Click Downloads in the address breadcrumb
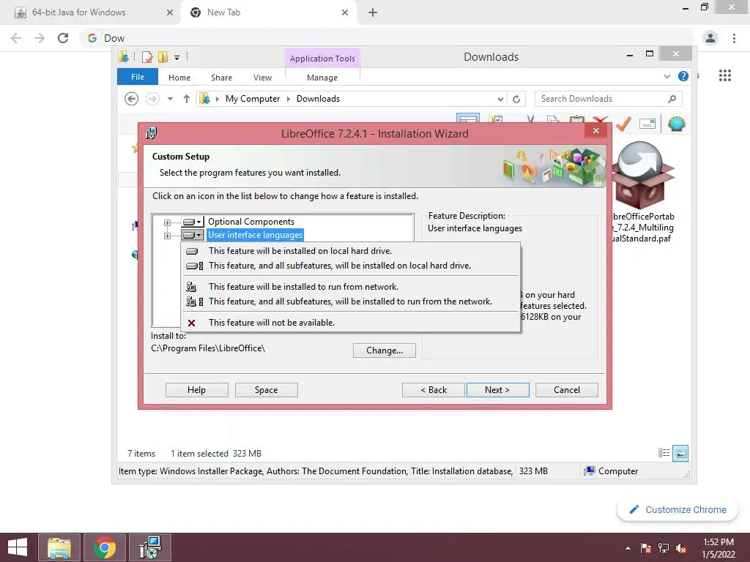 tap(318, 99)
